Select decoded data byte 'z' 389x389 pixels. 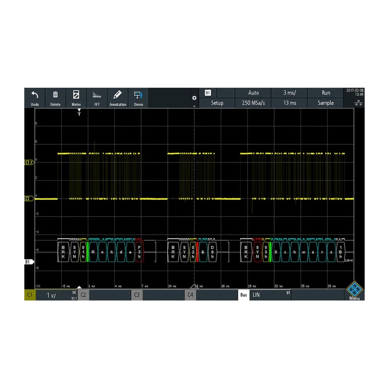coord(331,252)
